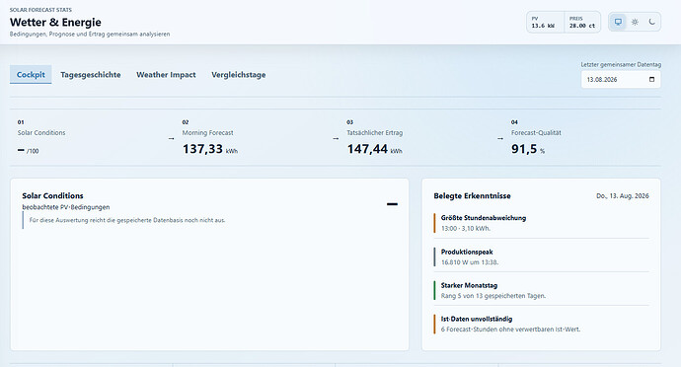Click 'Rang 5 von 13 gespeicherten Tagen.'
This screenshot has height=367, width=681.
[x=493, y=296]
